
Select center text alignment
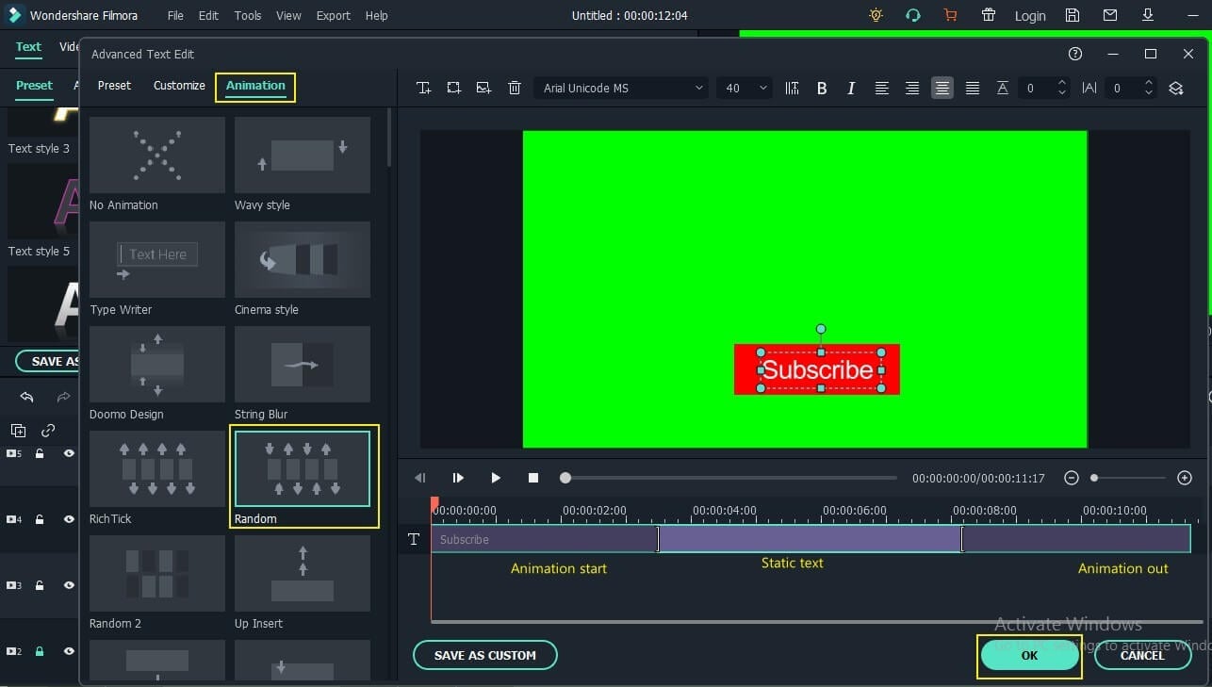click(x=942, y=88)
